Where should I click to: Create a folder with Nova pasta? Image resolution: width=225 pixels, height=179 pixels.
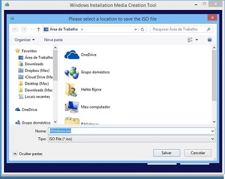(x=53, y=40)
